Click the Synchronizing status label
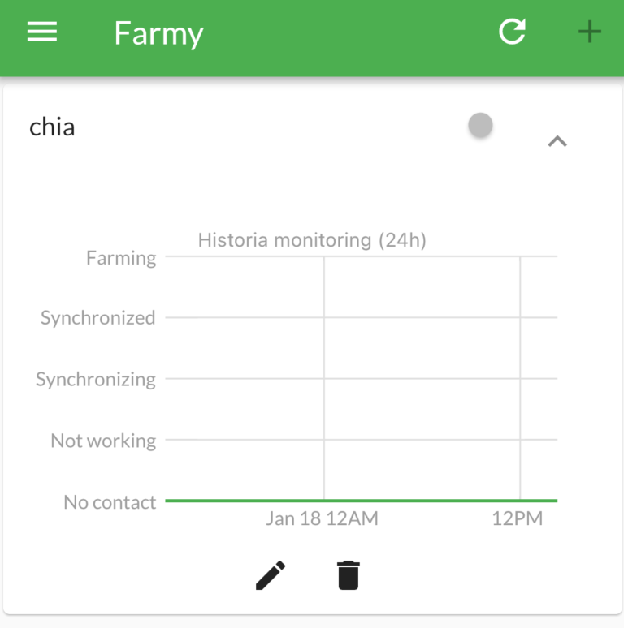The width and height of the screenshot is (624, 628). [96, 379]
